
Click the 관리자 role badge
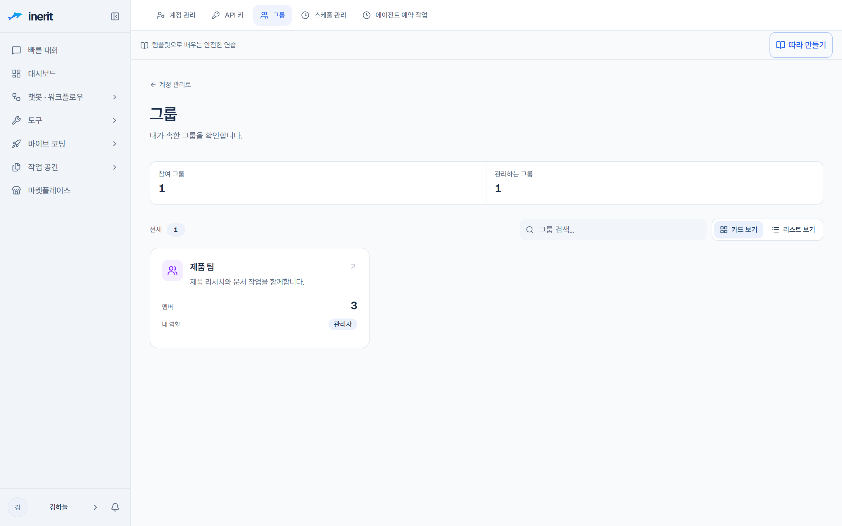pyautogui.click(x=343, y=324)
